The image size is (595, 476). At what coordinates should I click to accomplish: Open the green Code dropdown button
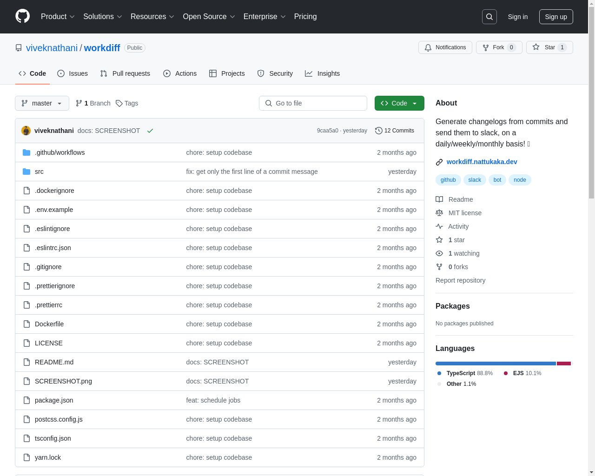point(399,103)
